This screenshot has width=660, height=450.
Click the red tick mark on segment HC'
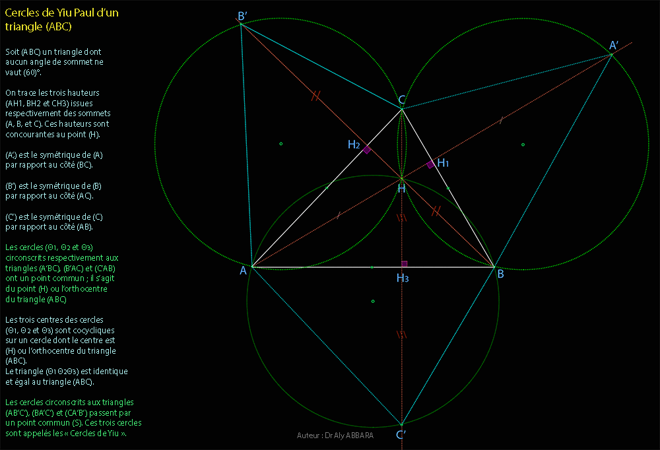pyautogui.click(x=401, y=335)
